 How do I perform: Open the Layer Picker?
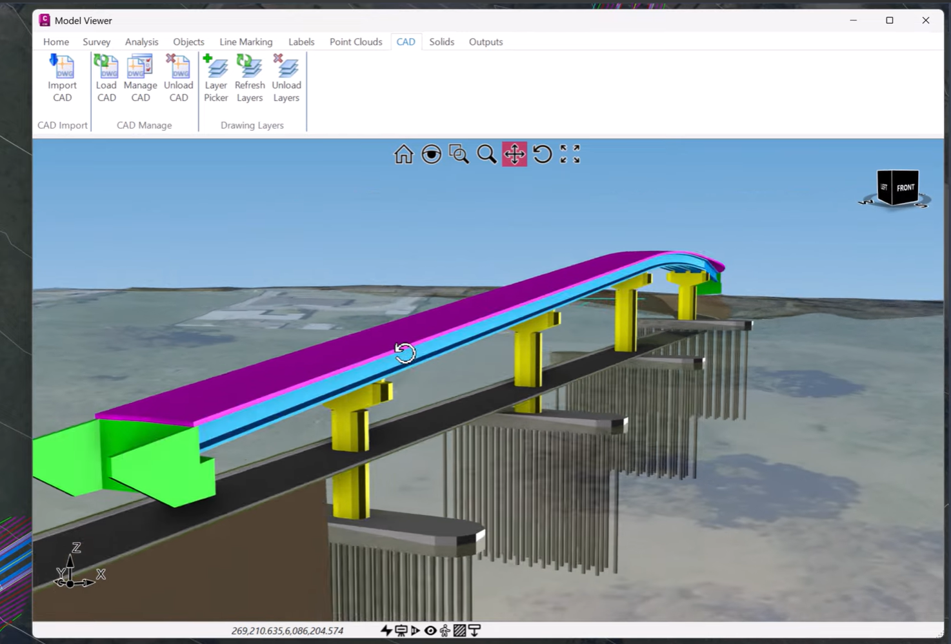click(215, 78)
